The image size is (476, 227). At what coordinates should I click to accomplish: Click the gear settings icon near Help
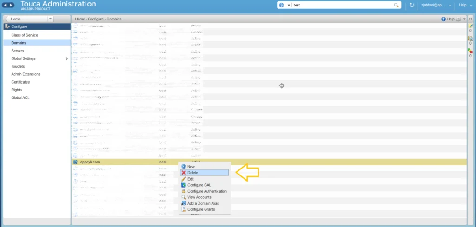[x=458, y=19]
